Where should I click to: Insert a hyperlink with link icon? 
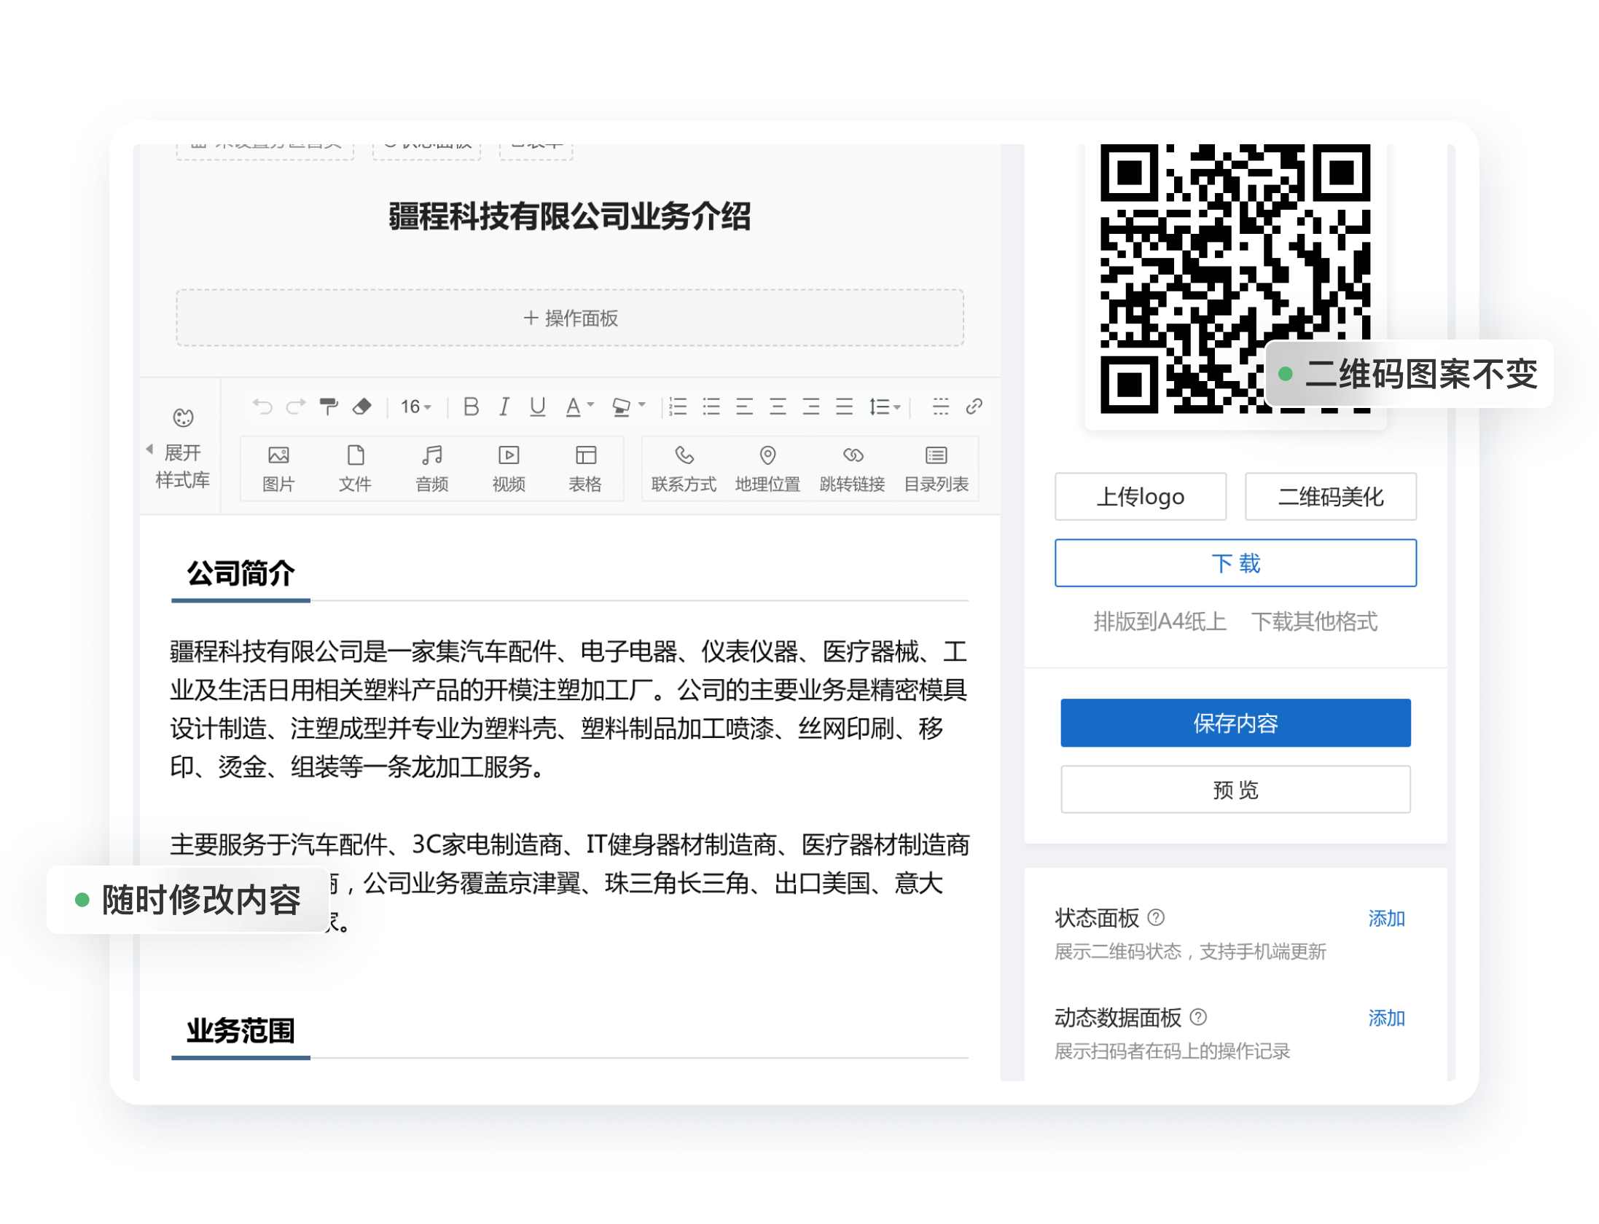pyautogui.click(x=974, y=407)
